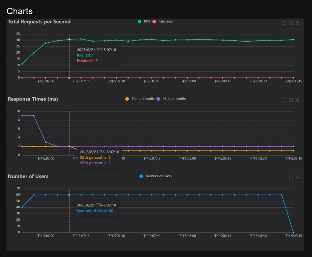Toggle RPS series in legend
Screen dimensions: 312x257
(147, 22)
